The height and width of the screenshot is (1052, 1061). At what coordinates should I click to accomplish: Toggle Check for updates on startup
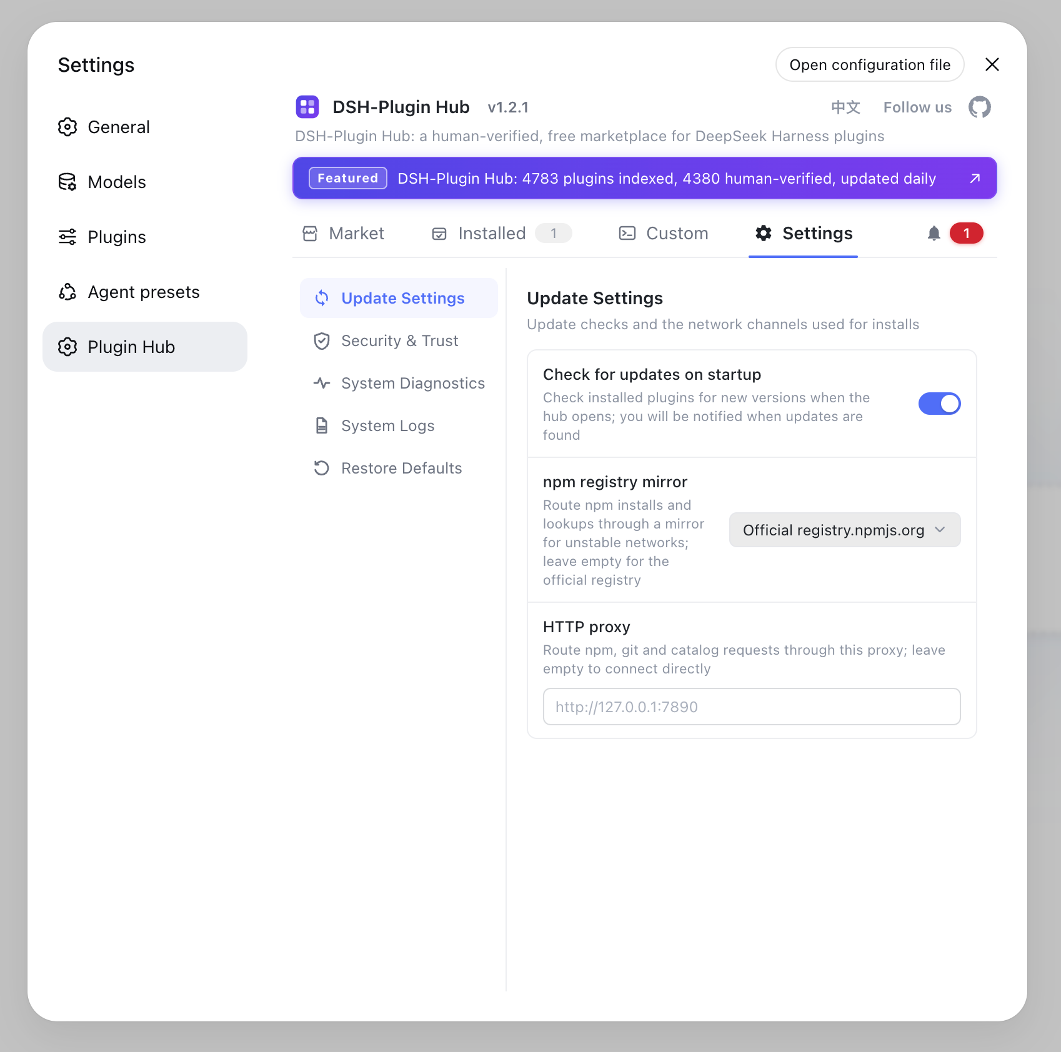click(939, 404)
